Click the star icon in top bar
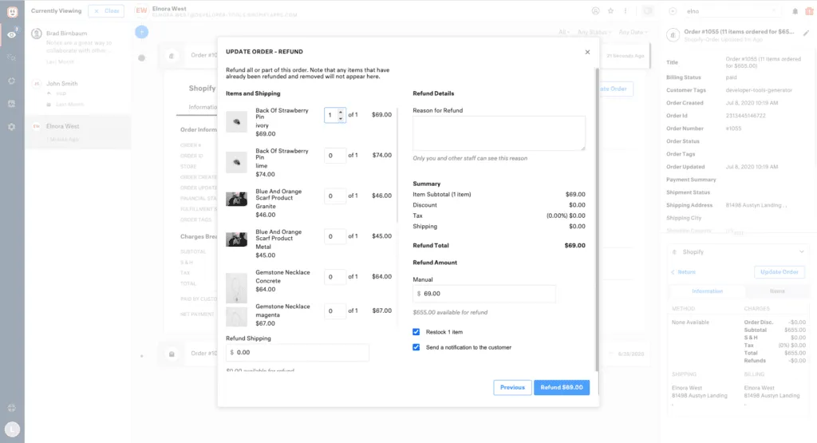Viewport: 817px width, 443px height. [610, 11]
